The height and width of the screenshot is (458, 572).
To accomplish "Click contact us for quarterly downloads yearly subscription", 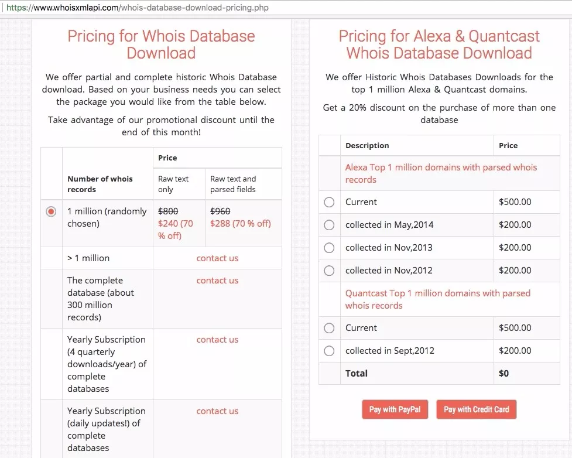I will point(217,340).
